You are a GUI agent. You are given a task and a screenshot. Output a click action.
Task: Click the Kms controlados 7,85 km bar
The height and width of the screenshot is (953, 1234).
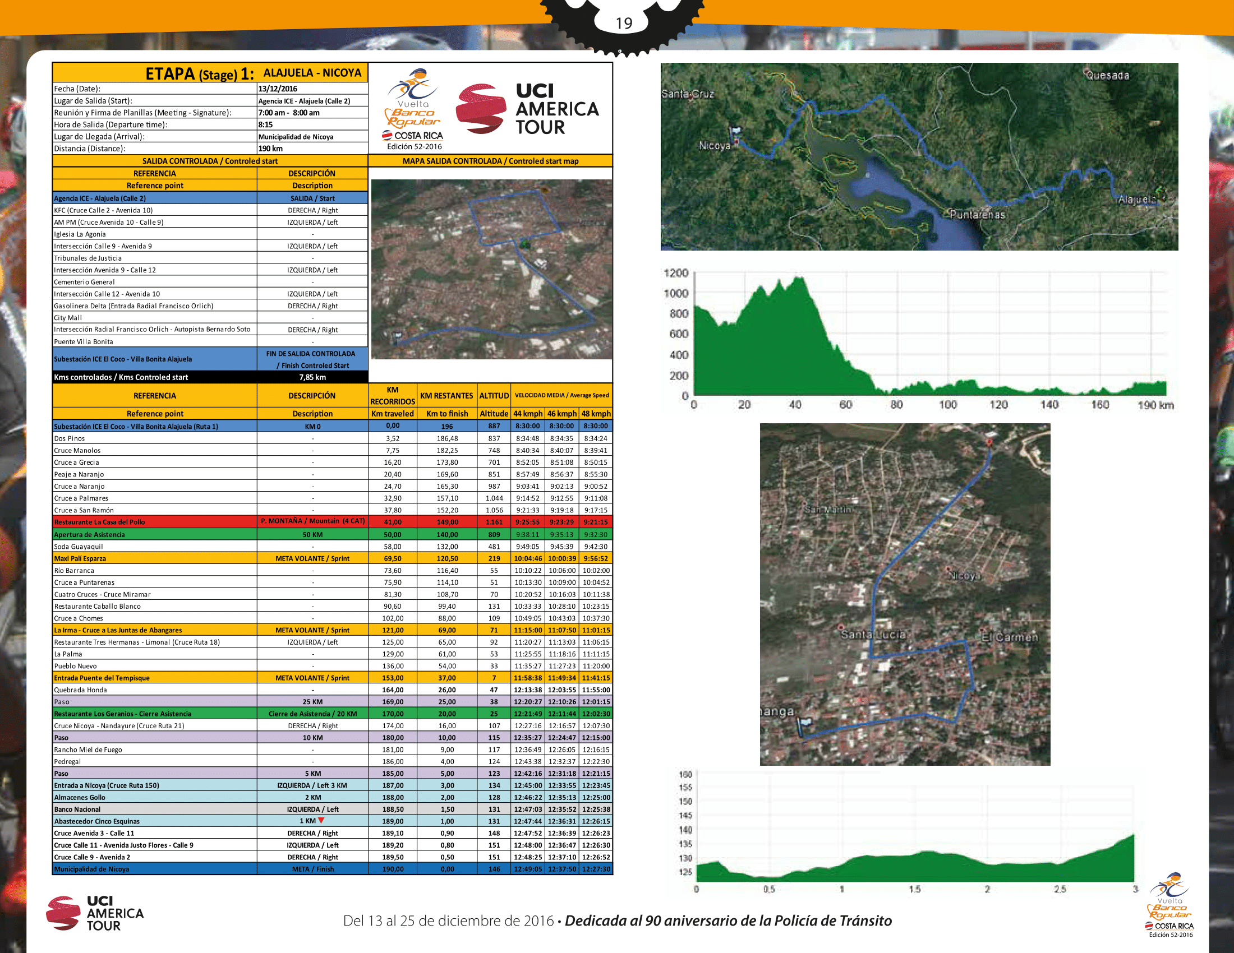click(210, 377)
